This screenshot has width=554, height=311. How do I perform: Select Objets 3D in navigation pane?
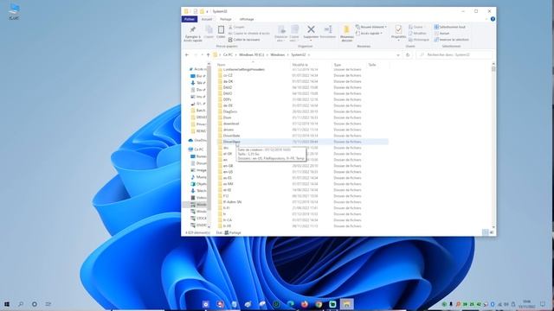(x=198, y=184)
